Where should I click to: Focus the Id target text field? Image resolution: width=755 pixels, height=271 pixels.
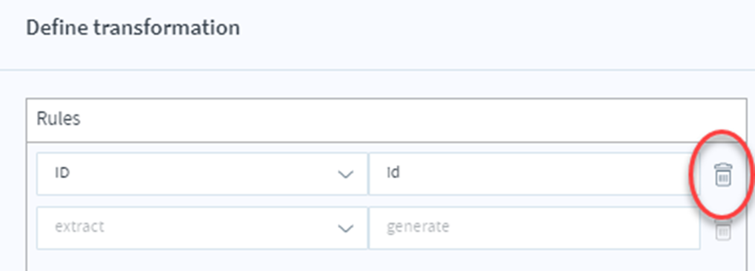pos(534,174)
